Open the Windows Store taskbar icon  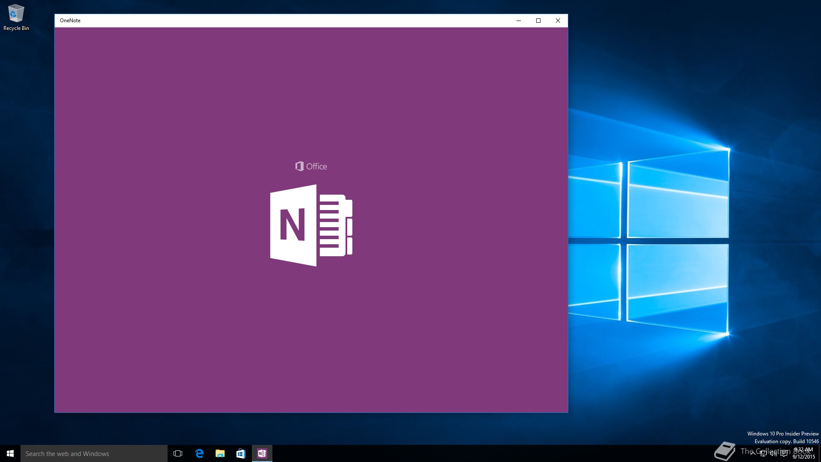coord(241,453)
